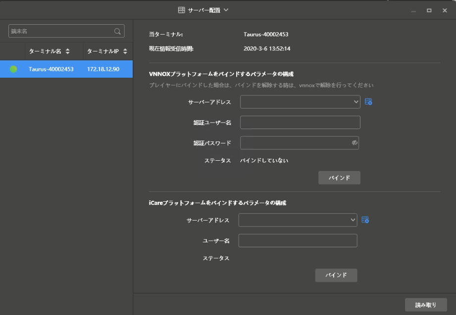Maximize the server configuration window
The image size is (456, 315).
tap(429, 10)
